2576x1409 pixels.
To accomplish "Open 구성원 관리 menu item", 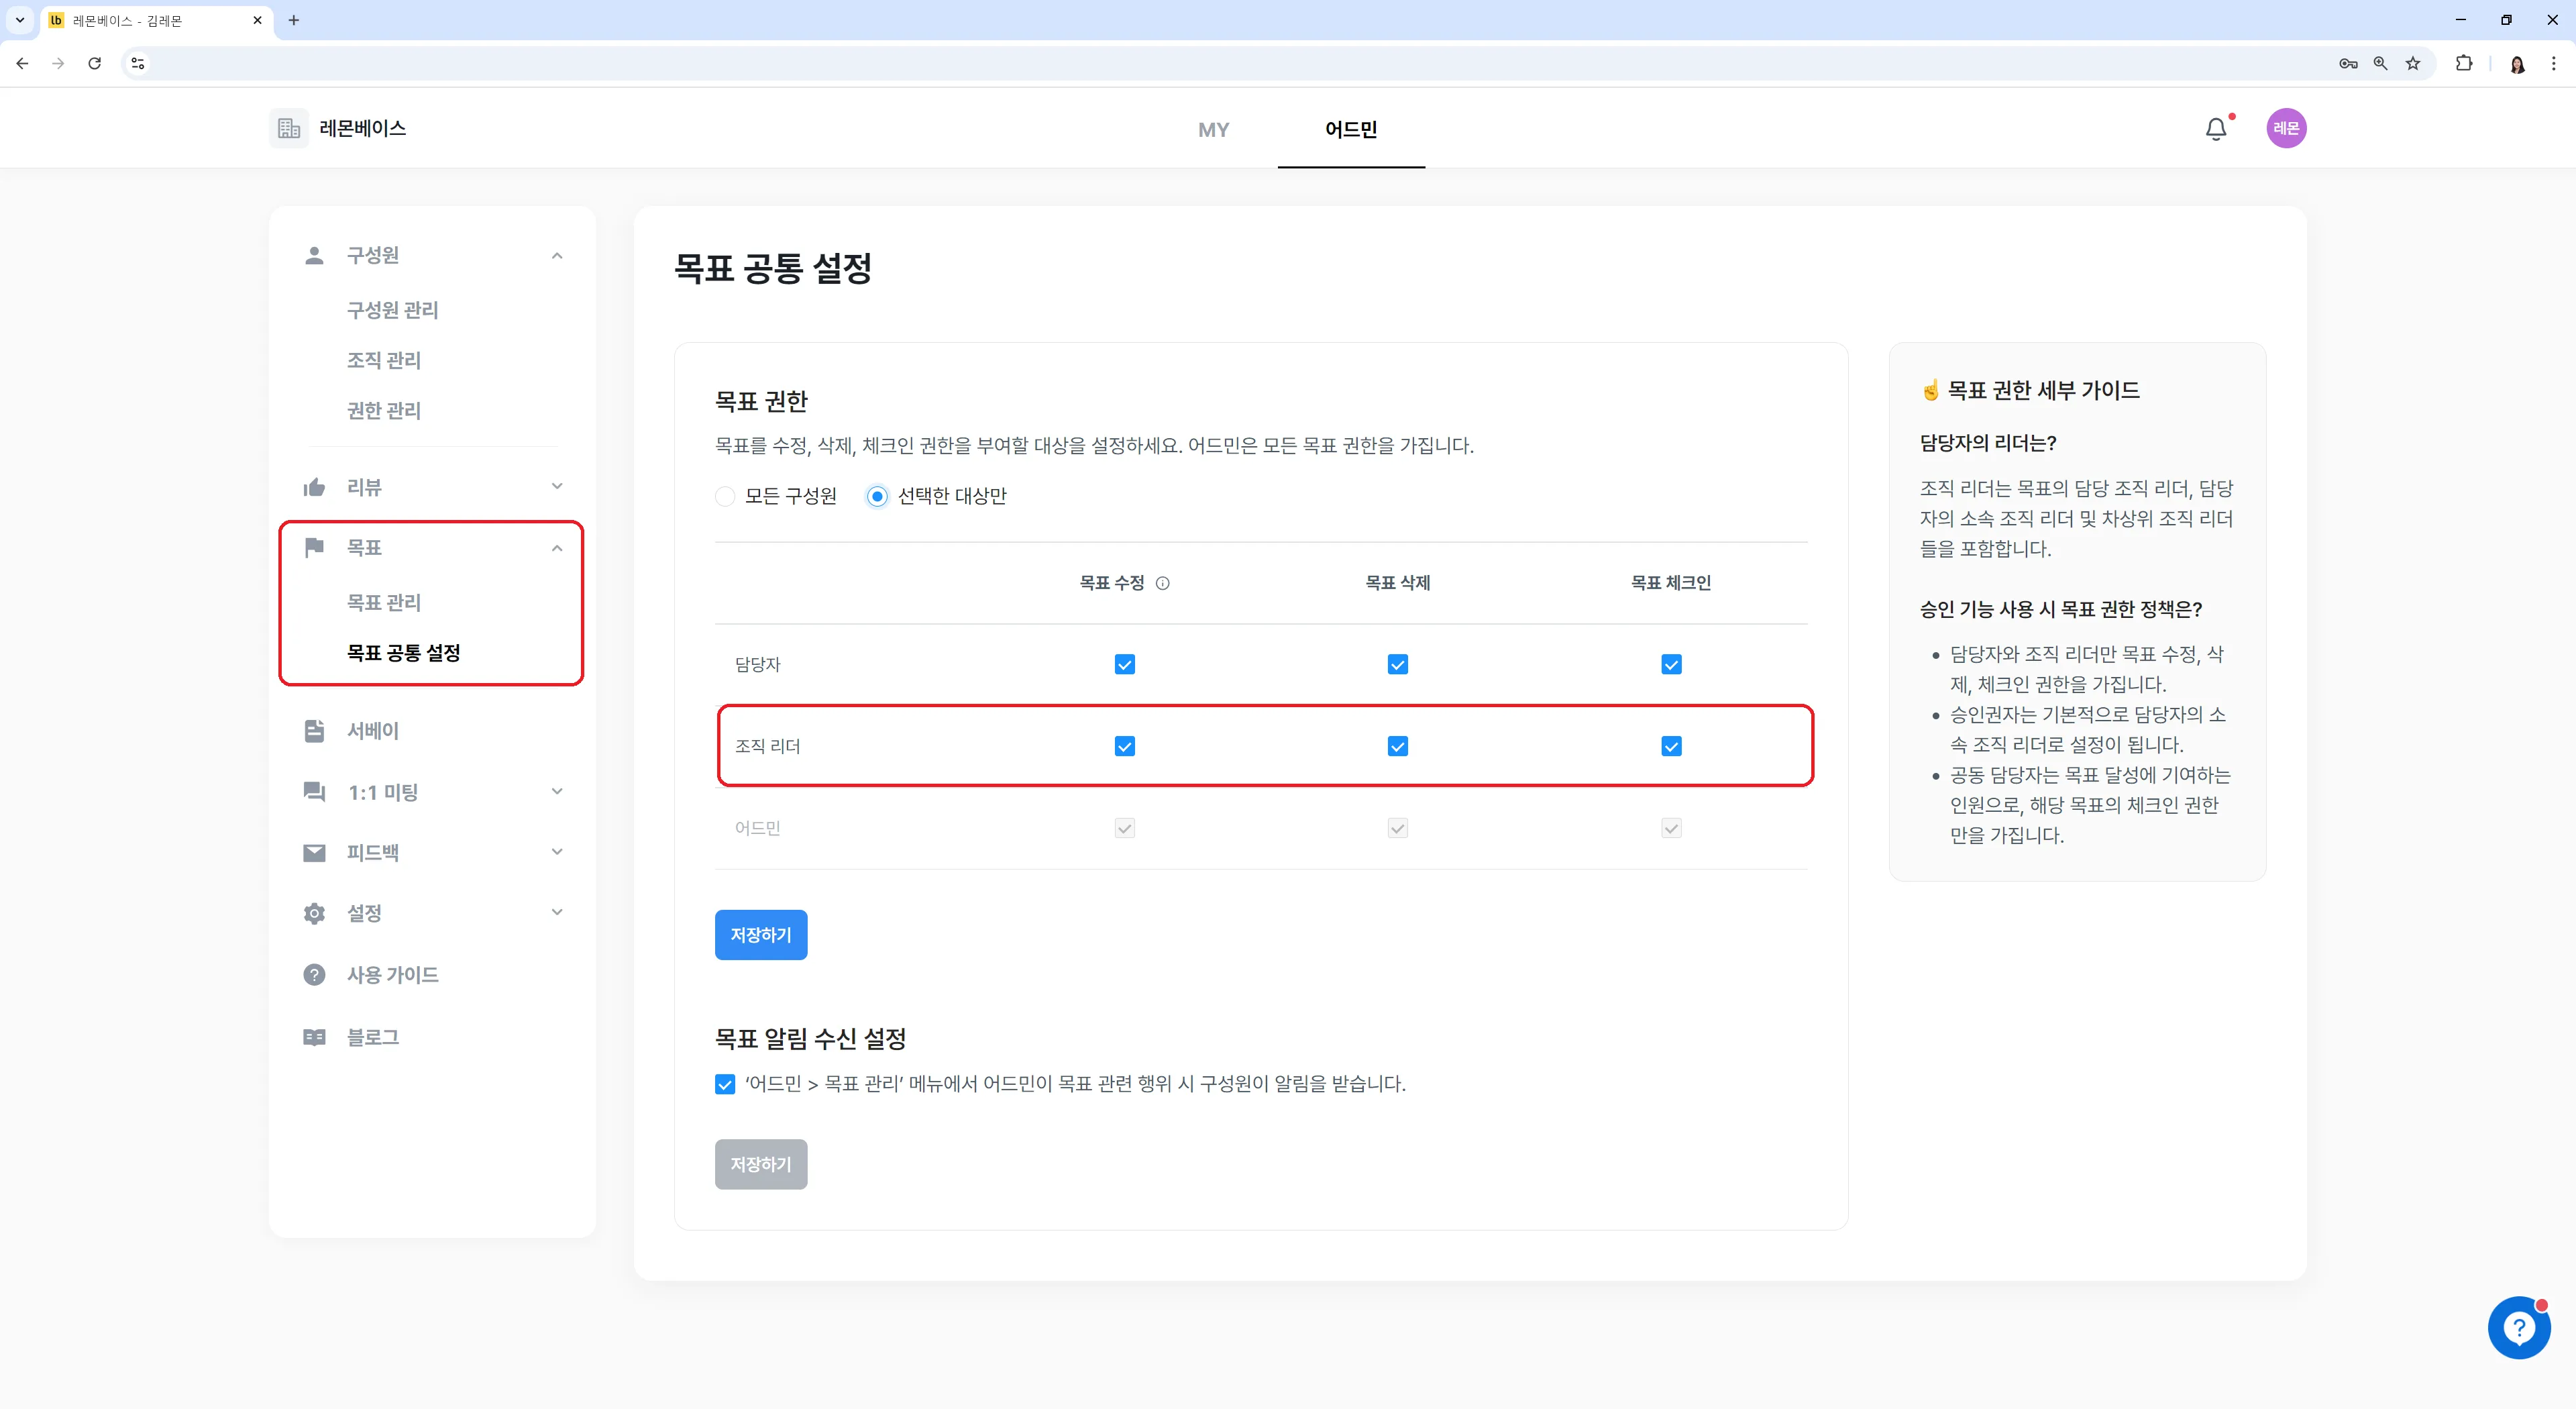I will point(392,310).
